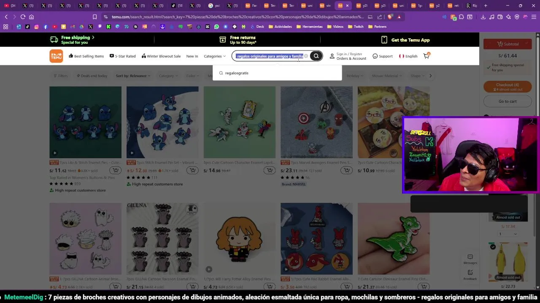Screen dimensions: 540x303
Task: Expand the Holiday filter dropdown
Action: click(355, 76)
